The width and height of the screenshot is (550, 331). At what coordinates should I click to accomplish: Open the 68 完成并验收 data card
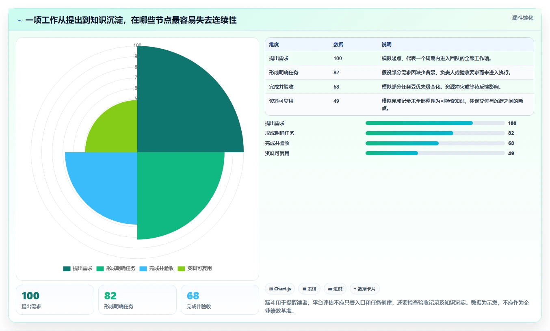tap(220, 300)
